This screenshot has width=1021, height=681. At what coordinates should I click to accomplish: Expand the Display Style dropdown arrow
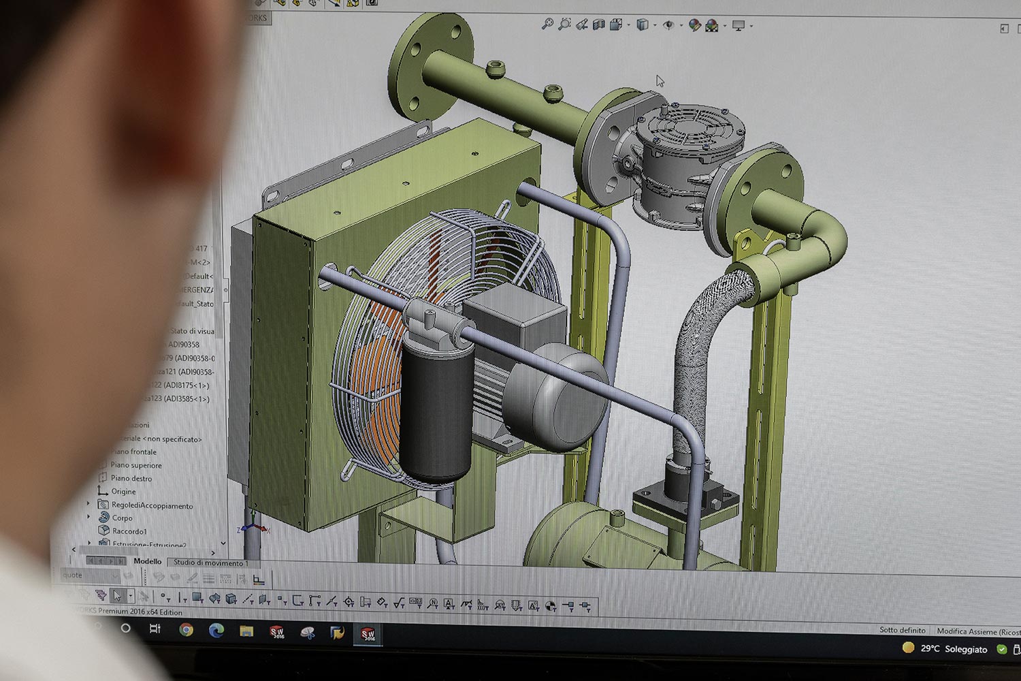tap(655, 25)
